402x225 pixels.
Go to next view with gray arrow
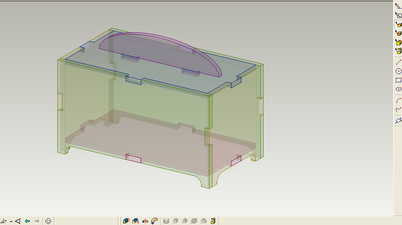[x=37, y=221]
